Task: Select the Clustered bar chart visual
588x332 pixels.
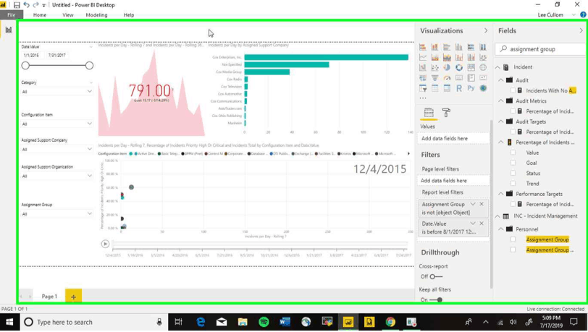Action: point(447,47)
